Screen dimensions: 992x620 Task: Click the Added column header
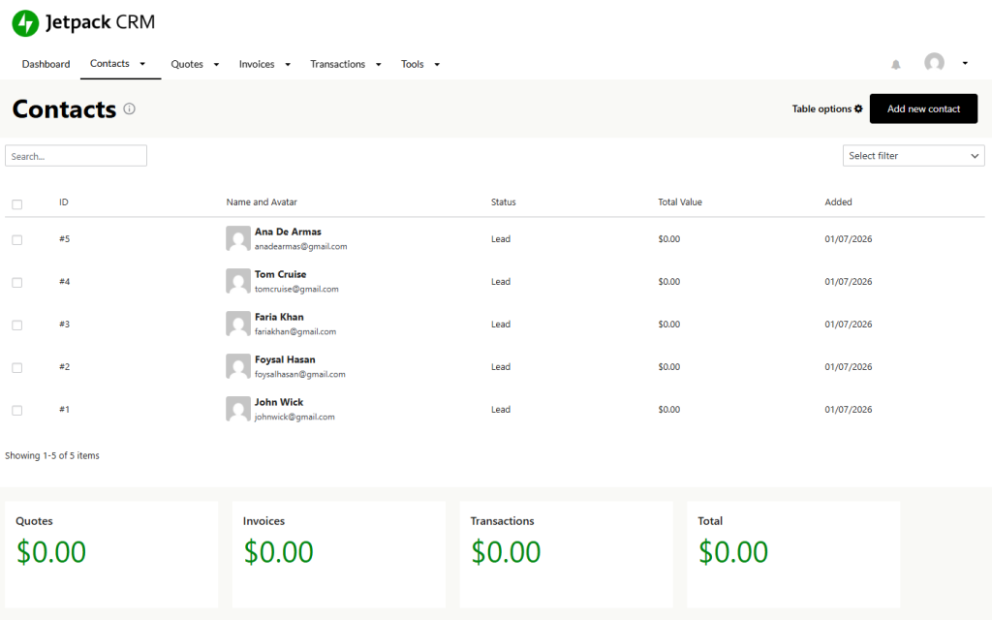click(x=838, y=201)
